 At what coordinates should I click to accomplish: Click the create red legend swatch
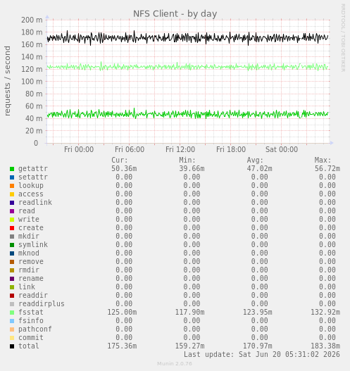click(x=12, y=228)
